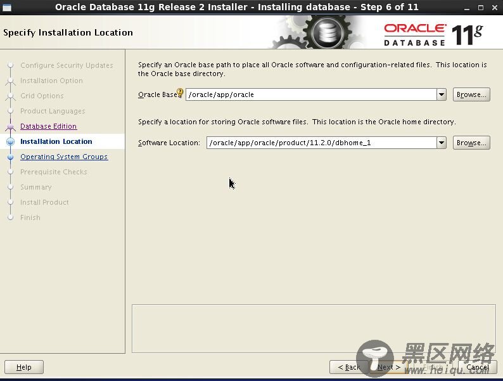This screenshot has height=381, width=503.
Task: Click into the Oracle Base path field
Action: 311,94
